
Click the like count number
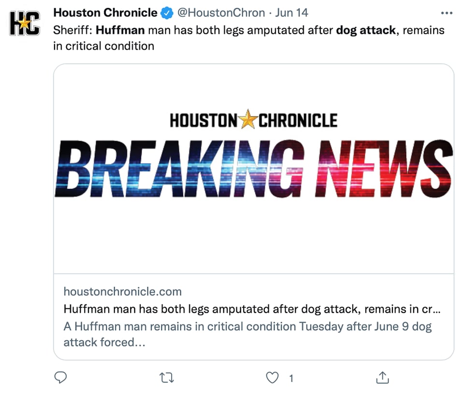291,378
